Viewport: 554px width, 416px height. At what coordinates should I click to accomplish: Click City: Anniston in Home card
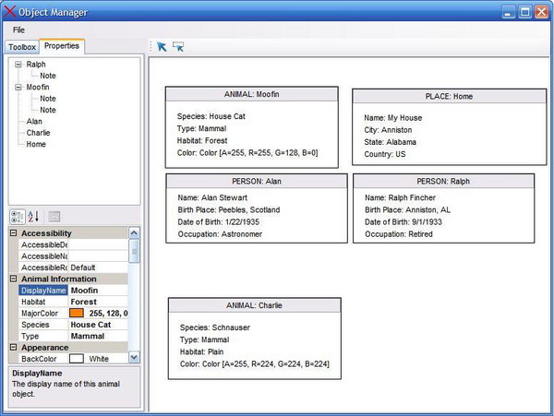[388, 130]
